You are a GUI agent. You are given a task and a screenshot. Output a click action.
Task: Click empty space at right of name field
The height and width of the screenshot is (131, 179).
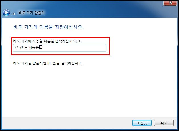pos(74,48)
